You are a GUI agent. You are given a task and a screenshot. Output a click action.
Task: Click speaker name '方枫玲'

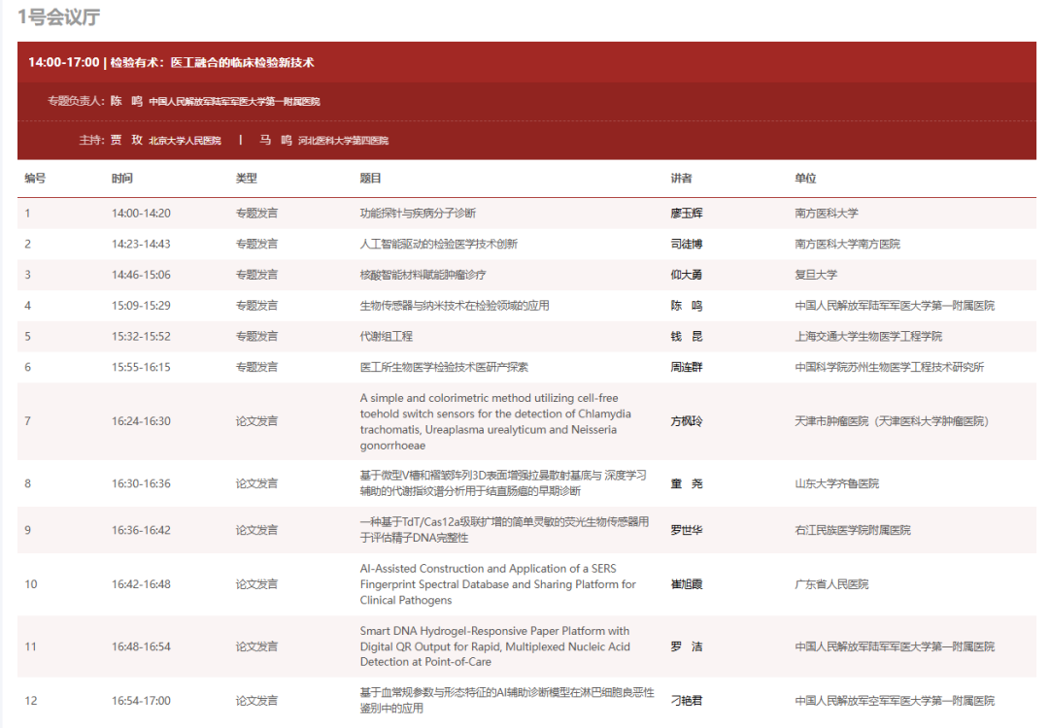point(687,421)
